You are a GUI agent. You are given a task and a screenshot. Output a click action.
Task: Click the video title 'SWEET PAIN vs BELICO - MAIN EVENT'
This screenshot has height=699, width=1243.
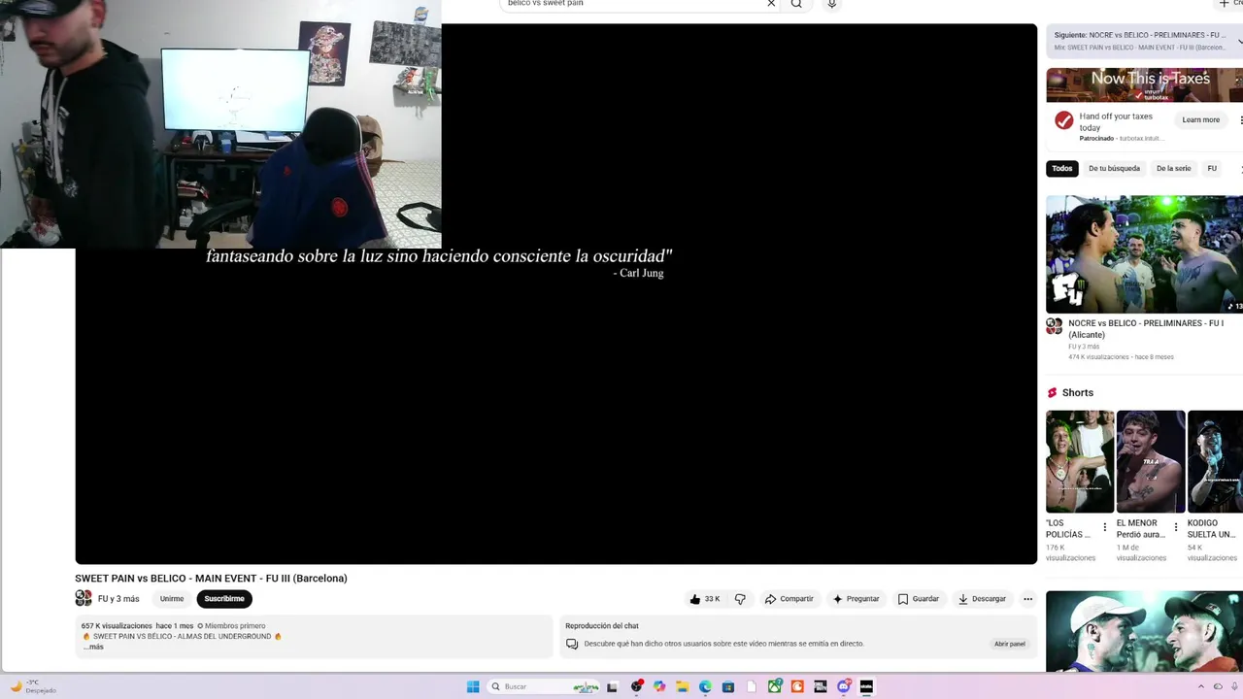click(x=211, y=579)
